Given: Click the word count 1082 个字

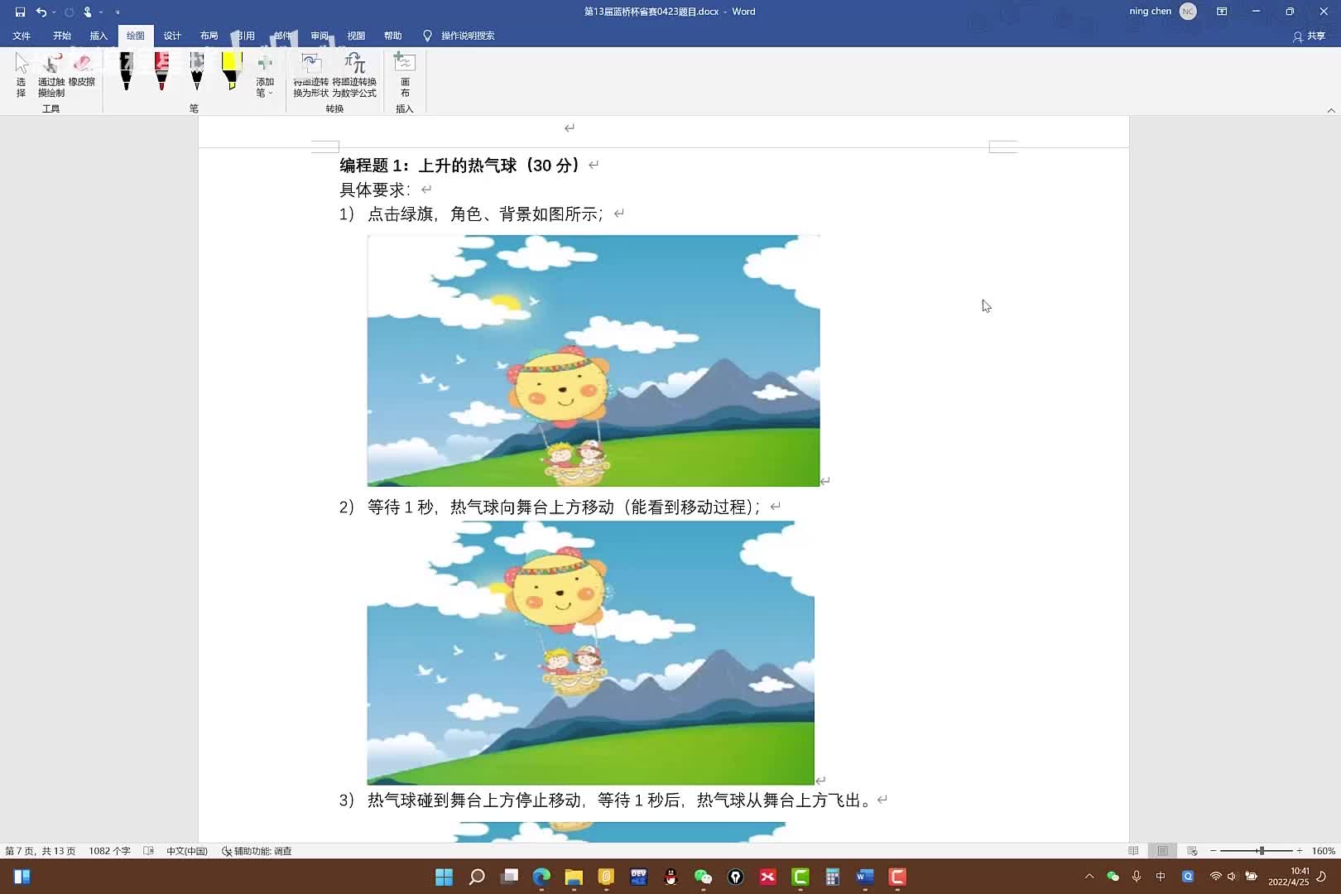Looking at the screenshot, I should 110,851.
